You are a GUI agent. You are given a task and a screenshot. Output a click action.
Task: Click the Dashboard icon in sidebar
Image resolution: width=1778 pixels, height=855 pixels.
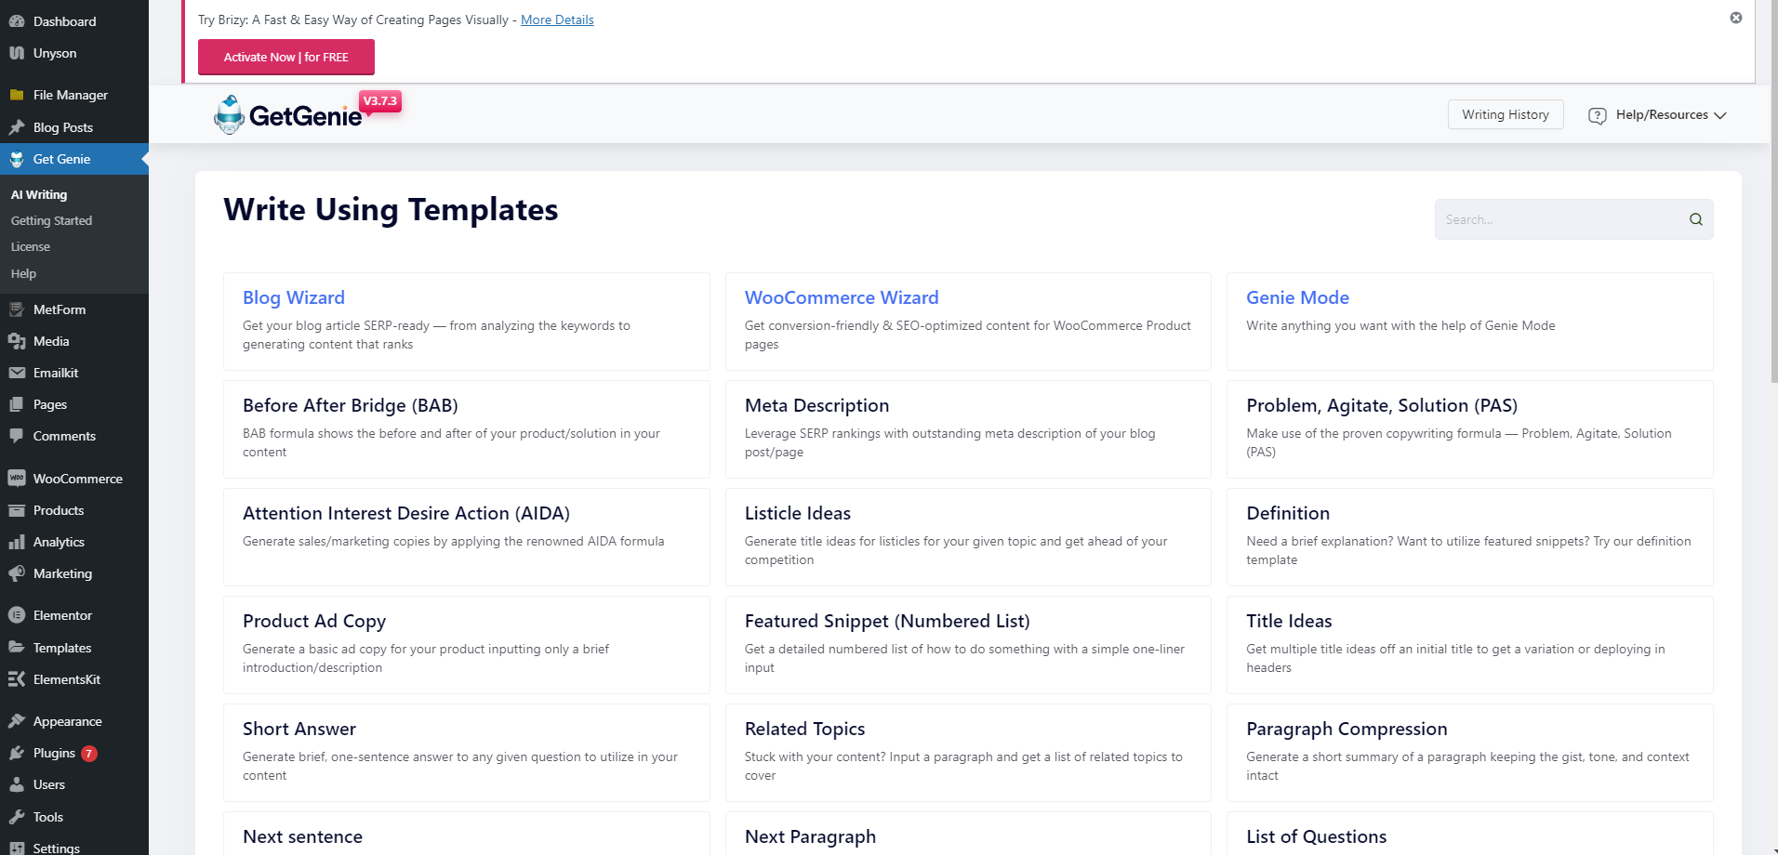coord(17,21)
